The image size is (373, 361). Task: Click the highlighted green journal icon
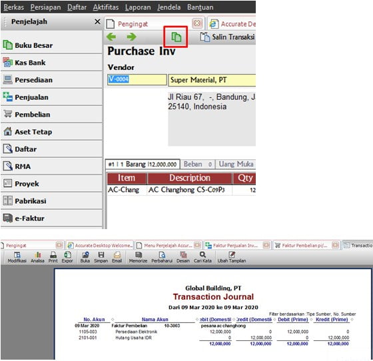pyautogui.click(x=177, y=37)
